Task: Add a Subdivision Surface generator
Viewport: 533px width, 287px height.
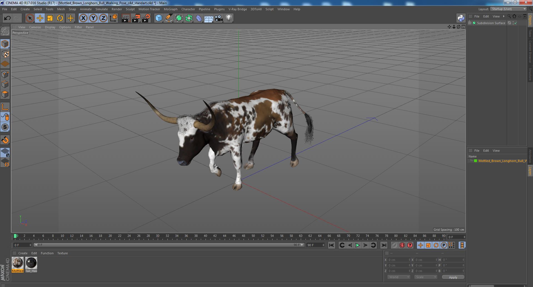Action: (x=179, y=18)
